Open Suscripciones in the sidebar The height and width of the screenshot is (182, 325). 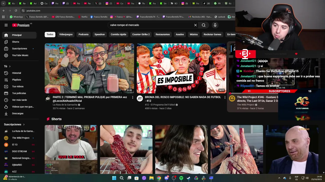click(x=19, y=49)
